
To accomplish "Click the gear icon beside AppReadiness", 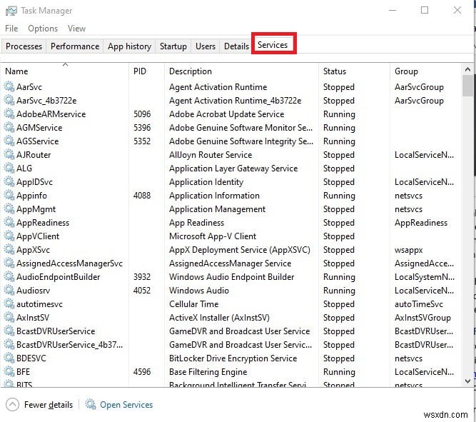I will [9, 222].
